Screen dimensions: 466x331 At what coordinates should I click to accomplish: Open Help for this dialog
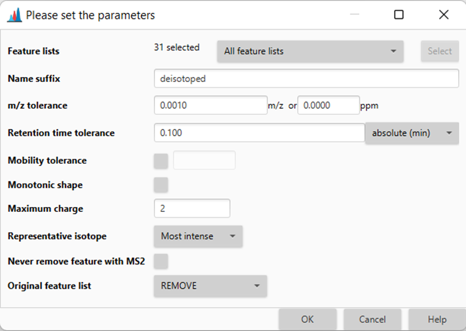coord(437,319)
